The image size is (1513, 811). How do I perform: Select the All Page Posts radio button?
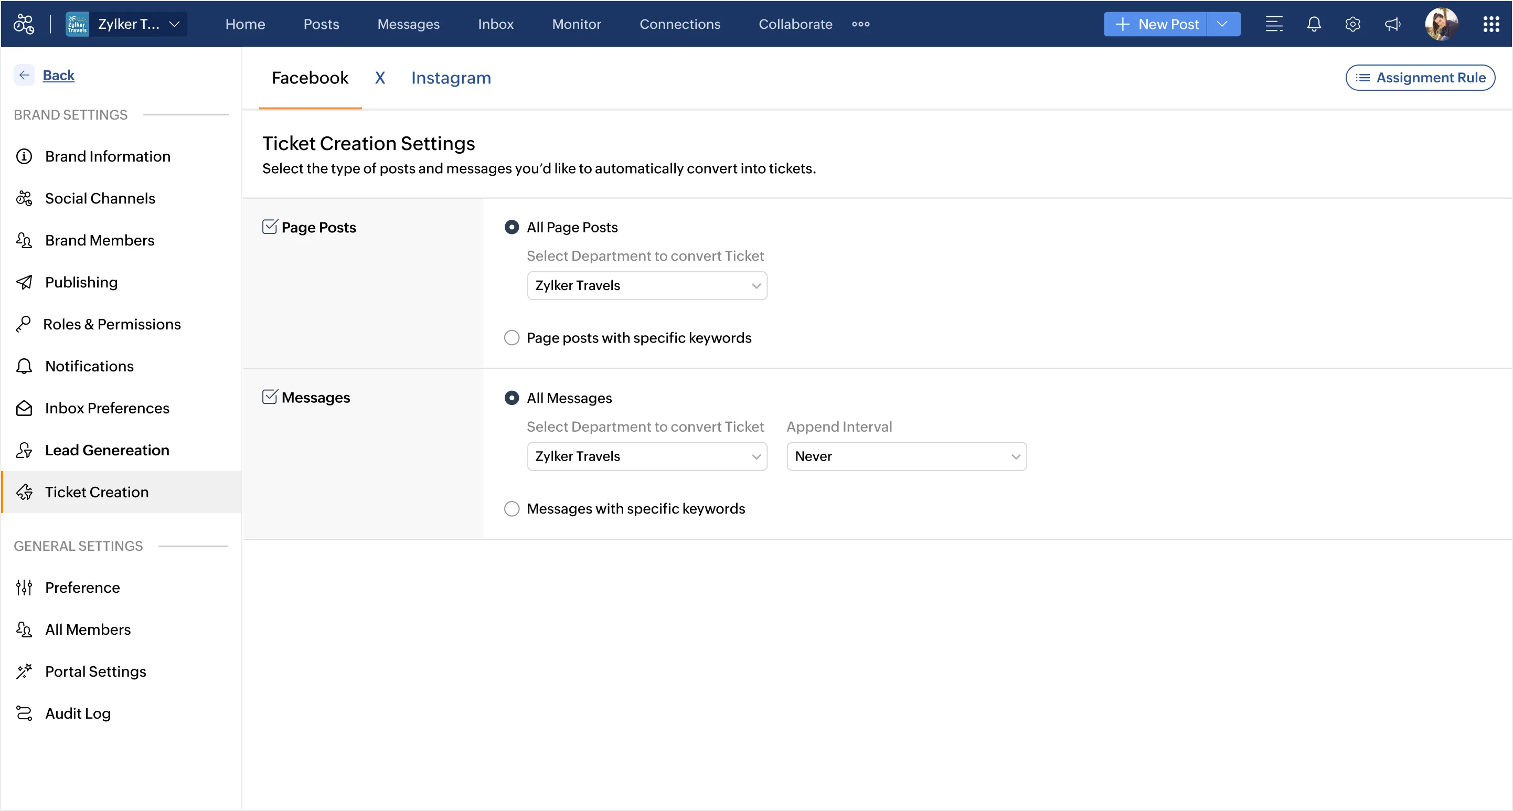[512, 227]
